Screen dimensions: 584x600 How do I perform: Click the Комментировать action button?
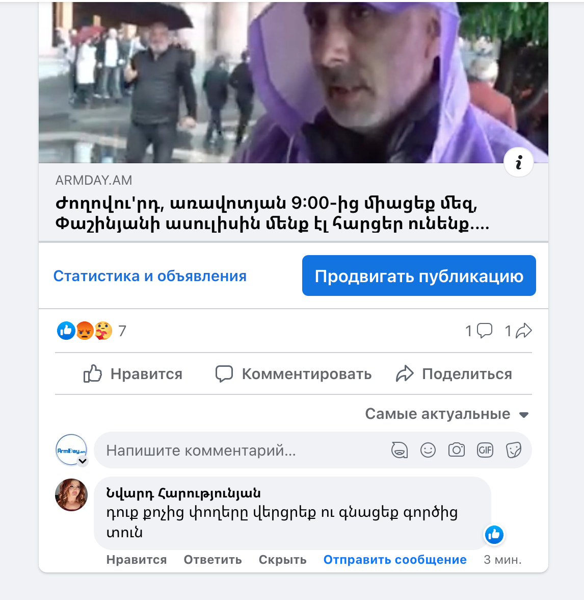tap(294, 374)
